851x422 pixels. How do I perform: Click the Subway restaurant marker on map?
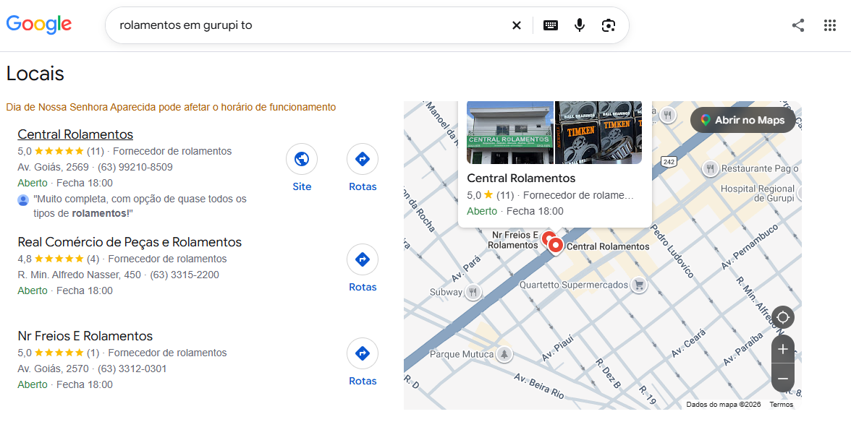(473, 292)
